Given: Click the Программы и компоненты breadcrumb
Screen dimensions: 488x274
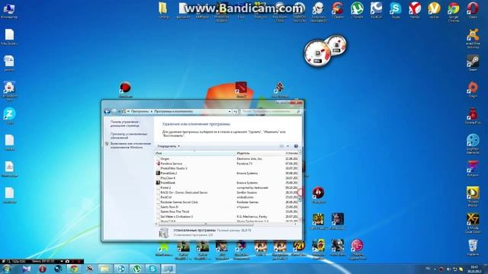Looking at the screenshot, I should 174,111.
